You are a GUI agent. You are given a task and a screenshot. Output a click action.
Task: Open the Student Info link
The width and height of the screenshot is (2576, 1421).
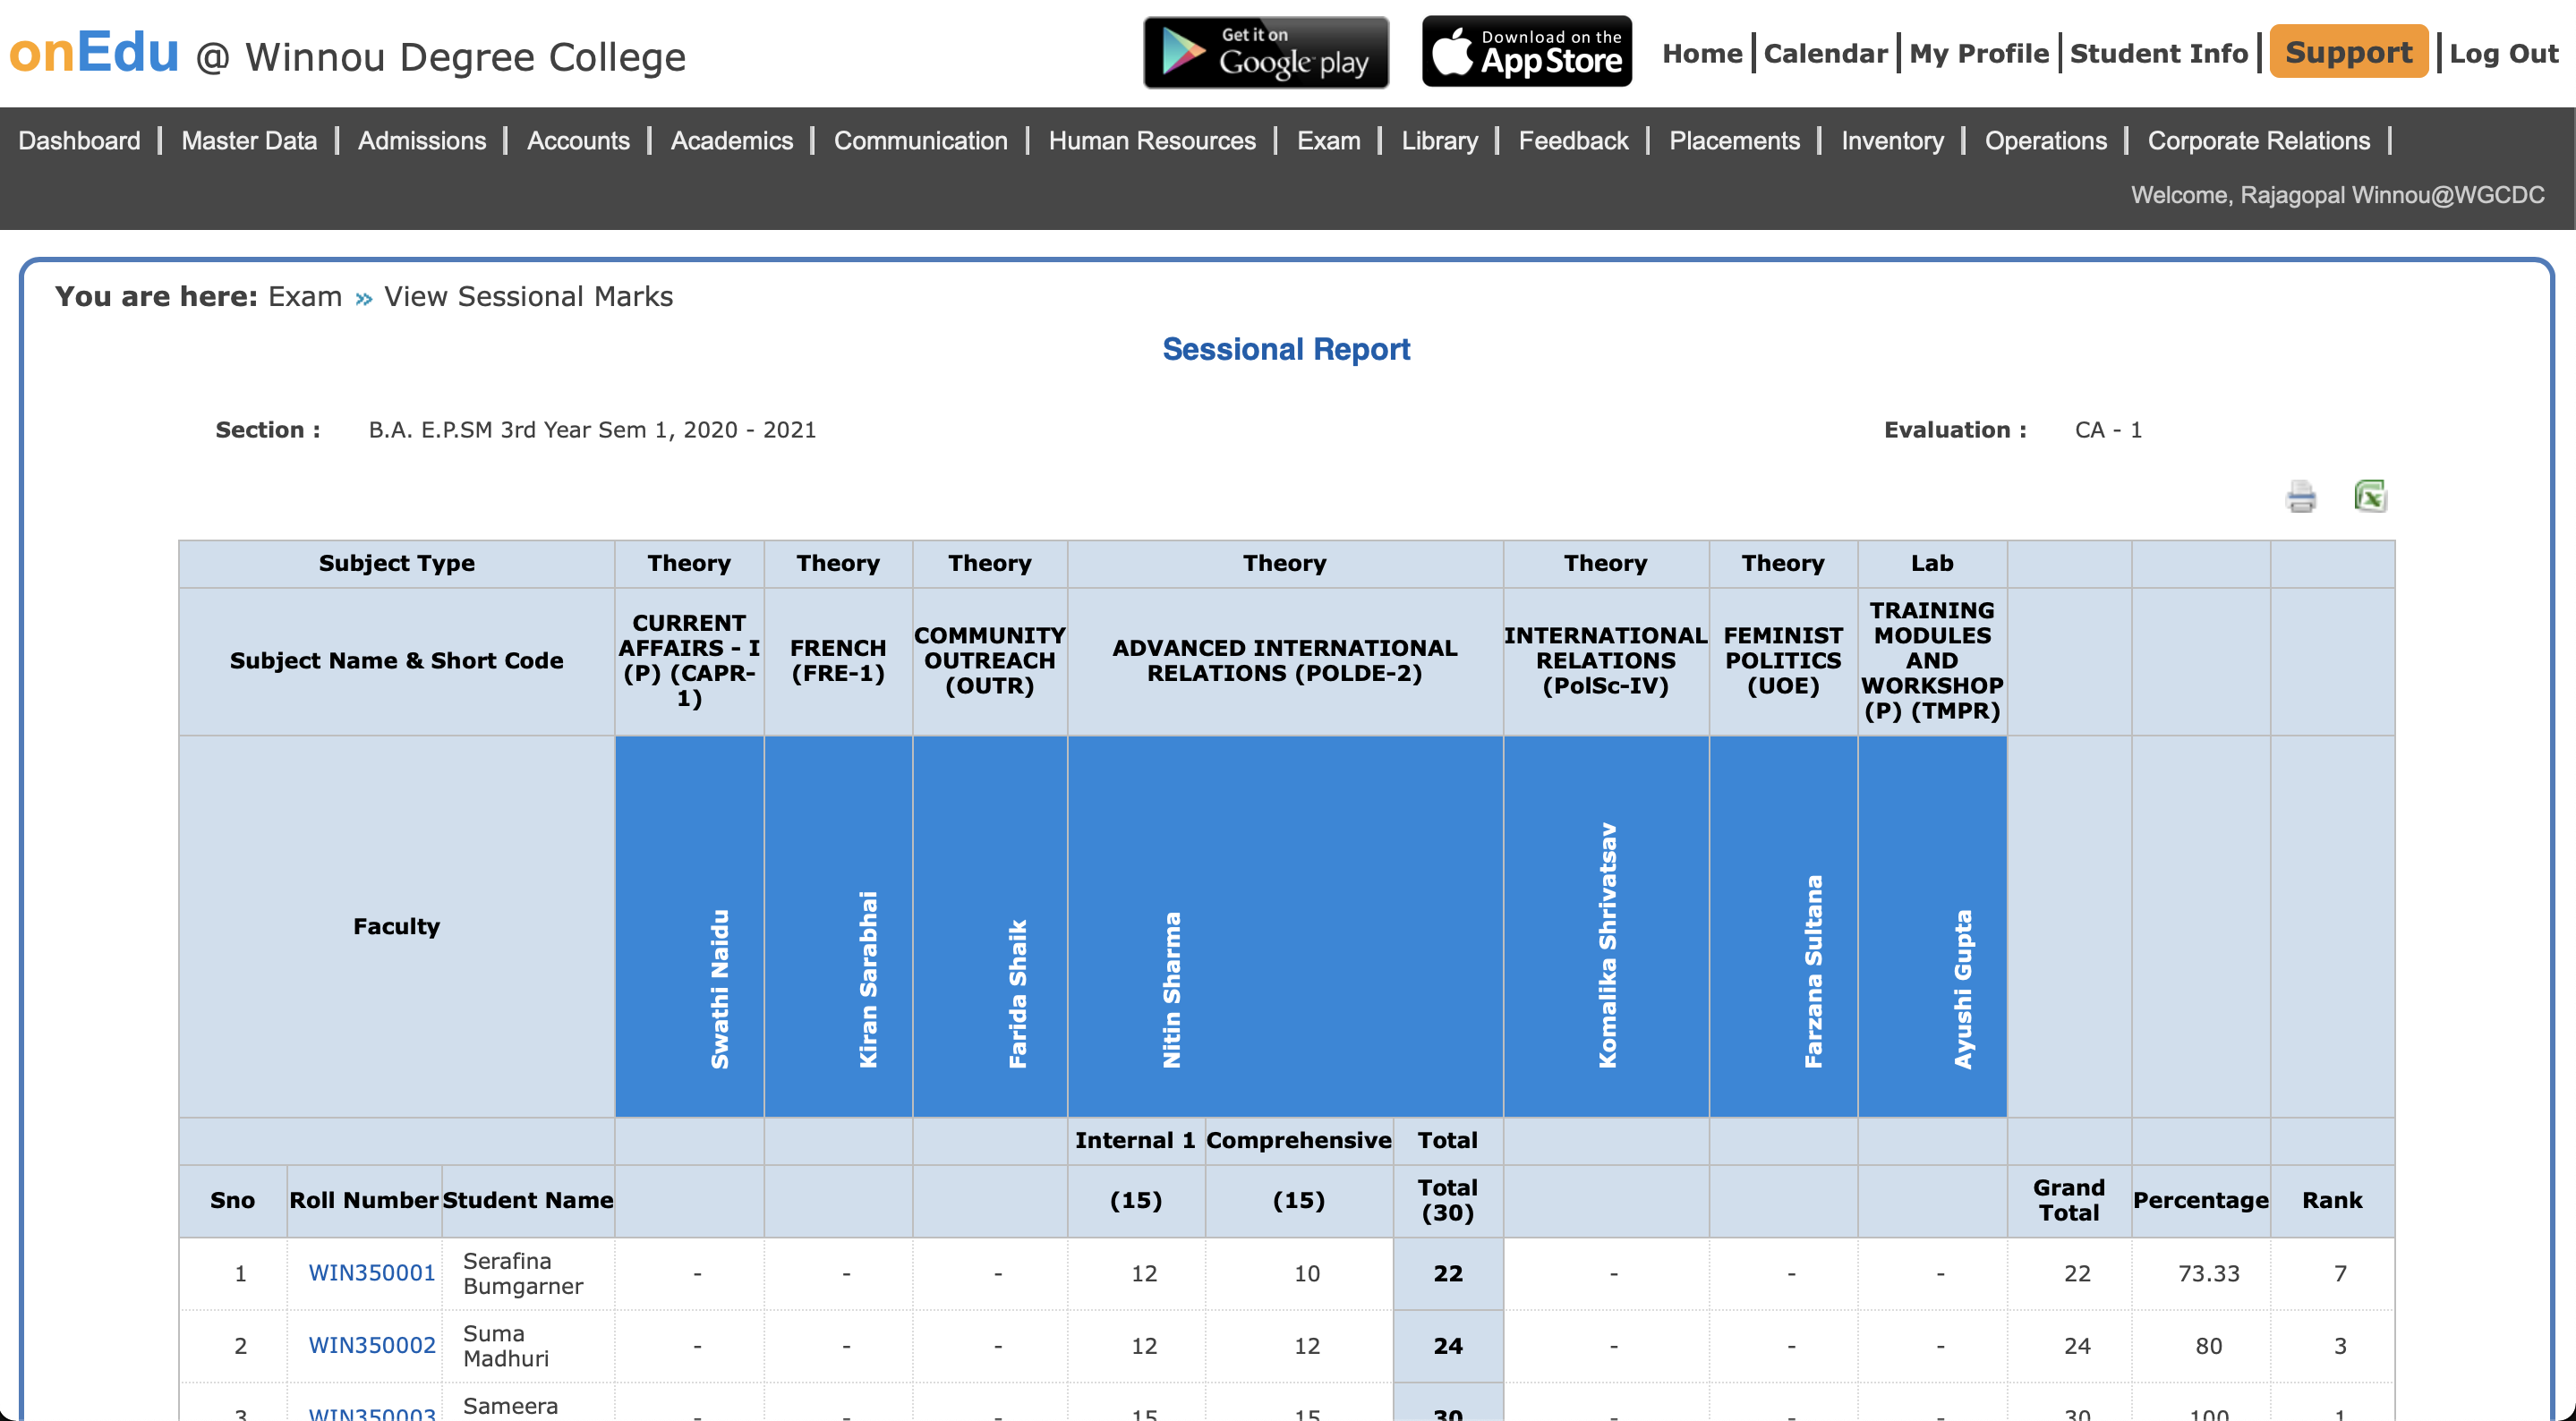[x=2158, y=54]
